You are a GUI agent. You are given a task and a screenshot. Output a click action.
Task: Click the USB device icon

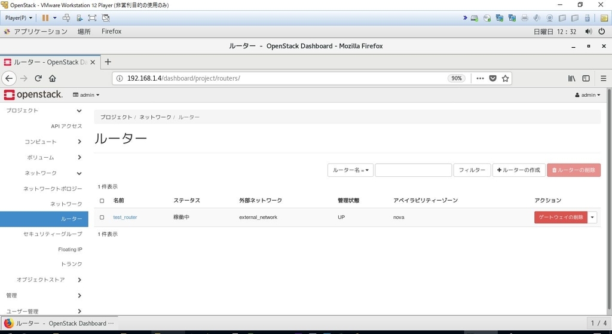click(x=587, y=18)
